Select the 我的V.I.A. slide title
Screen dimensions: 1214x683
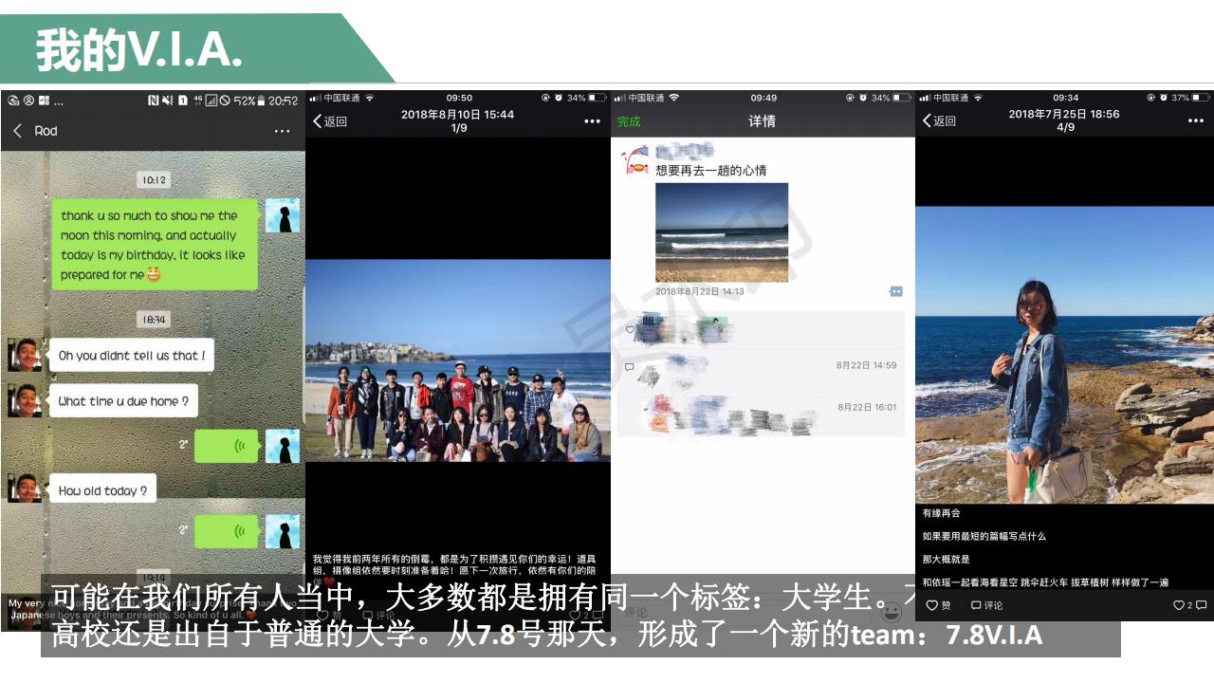click(139, 50)
